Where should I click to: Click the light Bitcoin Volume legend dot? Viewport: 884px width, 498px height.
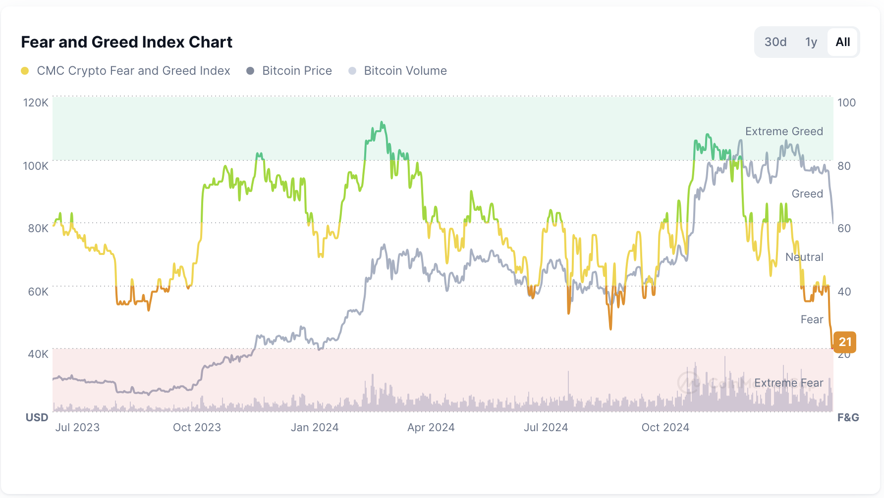[352, 71]
